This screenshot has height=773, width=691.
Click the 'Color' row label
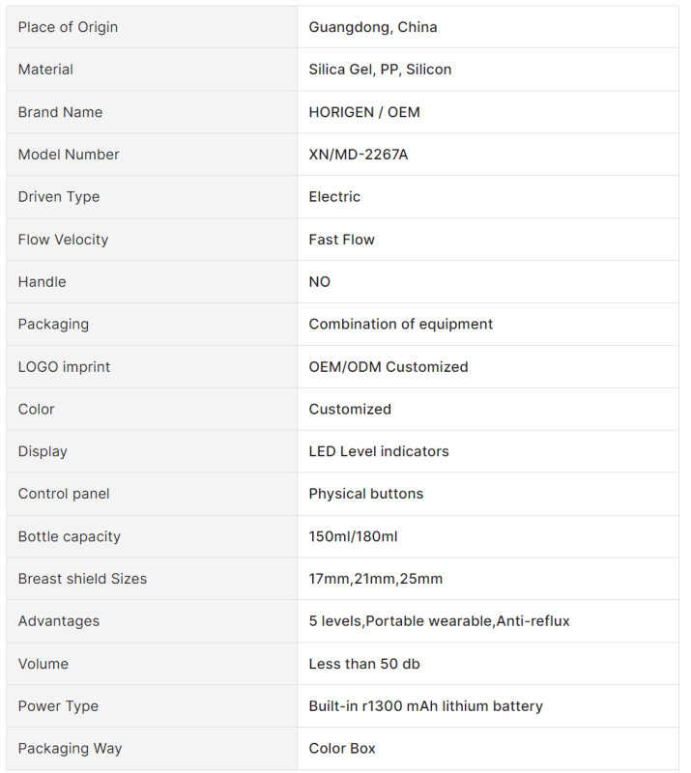(x=37, y=409)
